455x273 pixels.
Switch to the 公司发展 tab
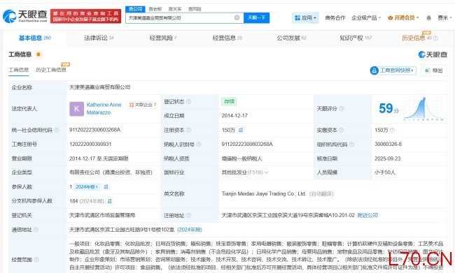click(x=291, y=38)
